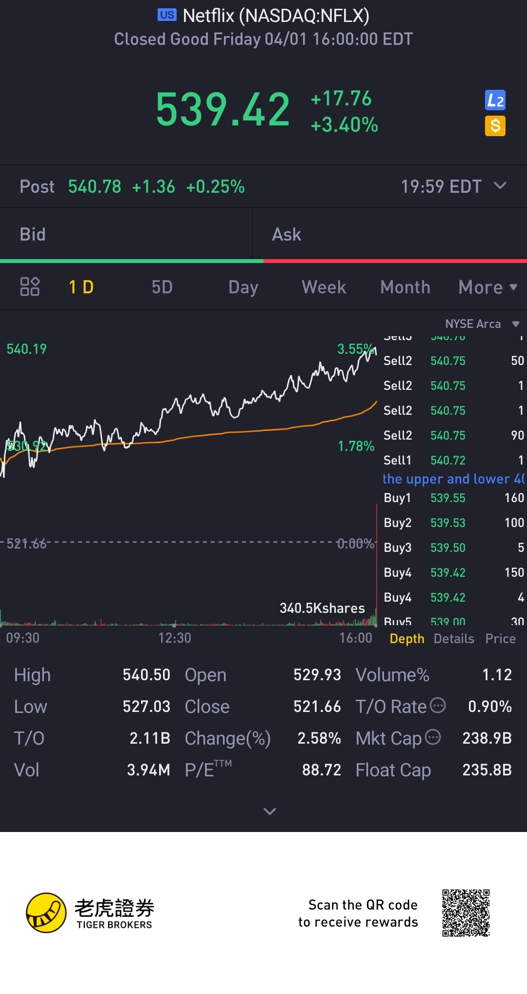The height and width of the screenshot is (994, 527).
Task: Switch to the Price tab
Action: click(500, 639)
